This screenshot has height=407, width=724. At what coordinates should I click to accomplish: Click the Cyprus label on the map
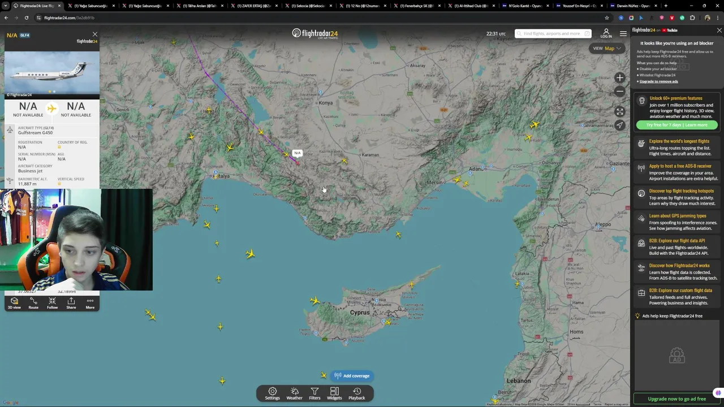(360, 312)
